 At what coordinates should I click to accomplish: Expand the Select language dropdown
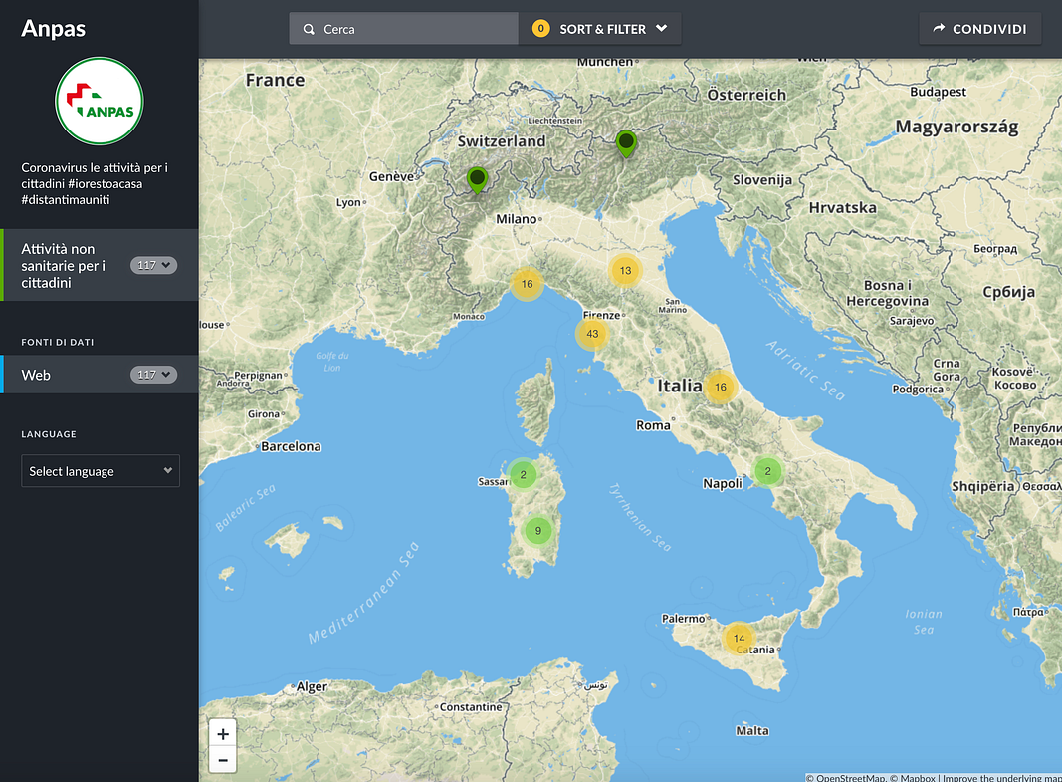101,471
